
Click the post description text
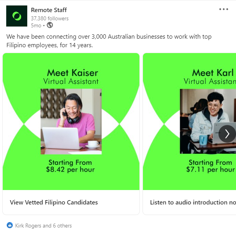tap(109, 41)
